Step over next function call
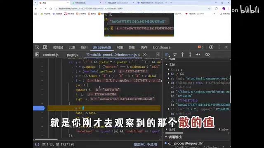 click(x=175, y=55)
